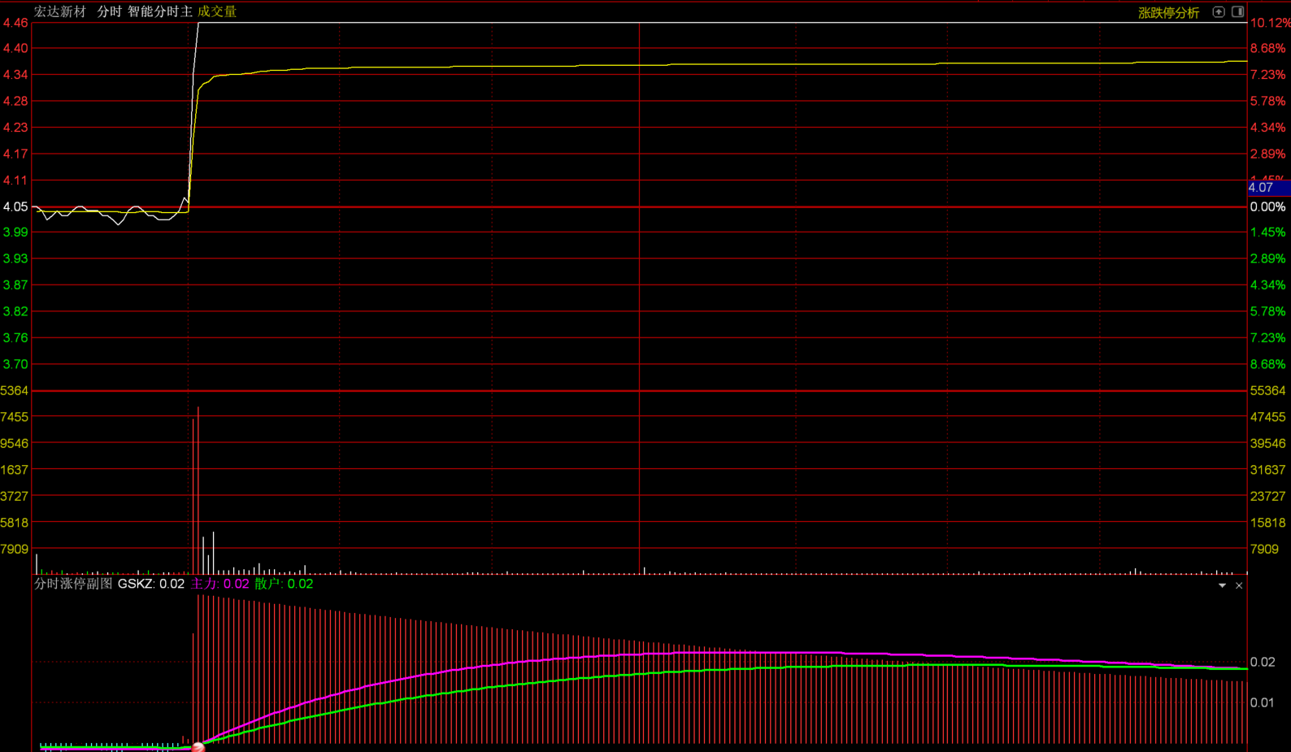1291x752 pixels.
Task: Click the 智能分时主 indicator label
Action: (159, 11)
